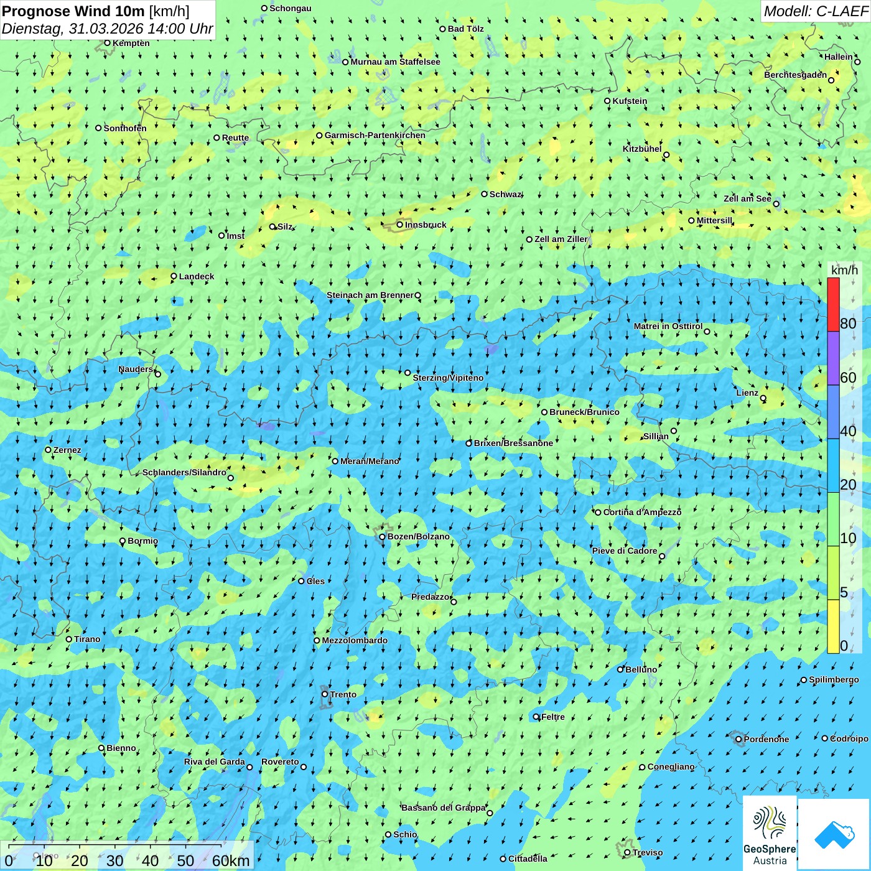Select the green 10–20 km/h legend color
The image size is (871, 871).
click(x=833, y=519)
